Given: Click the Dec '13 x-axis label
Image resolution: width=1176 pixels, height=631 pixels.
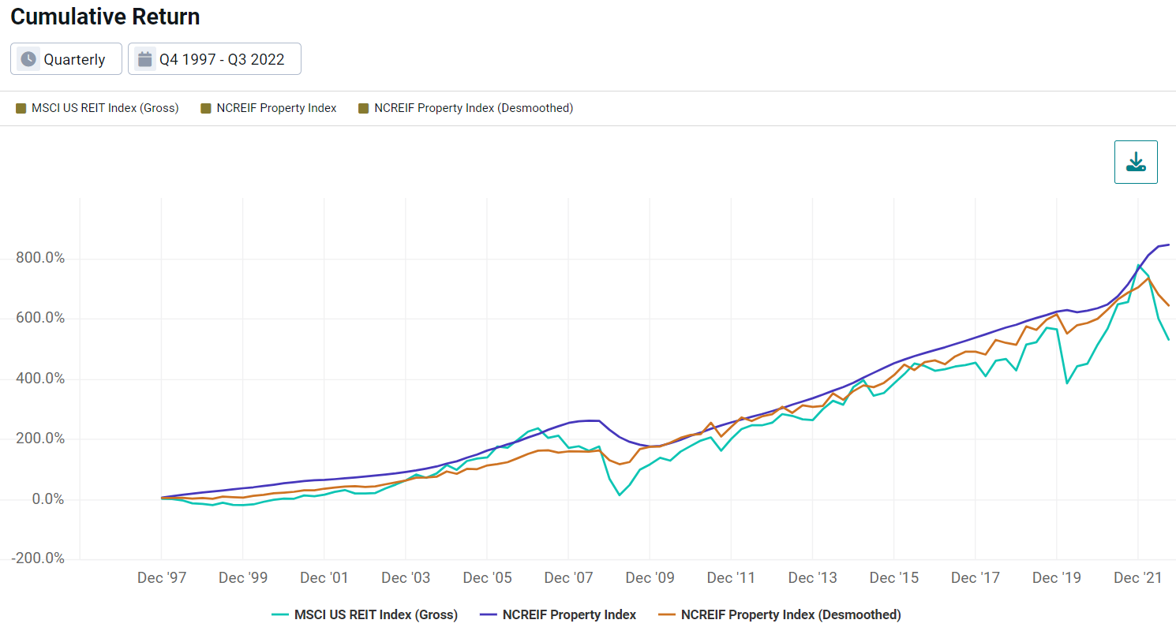Looking at the screenshot, I should 813,578.
